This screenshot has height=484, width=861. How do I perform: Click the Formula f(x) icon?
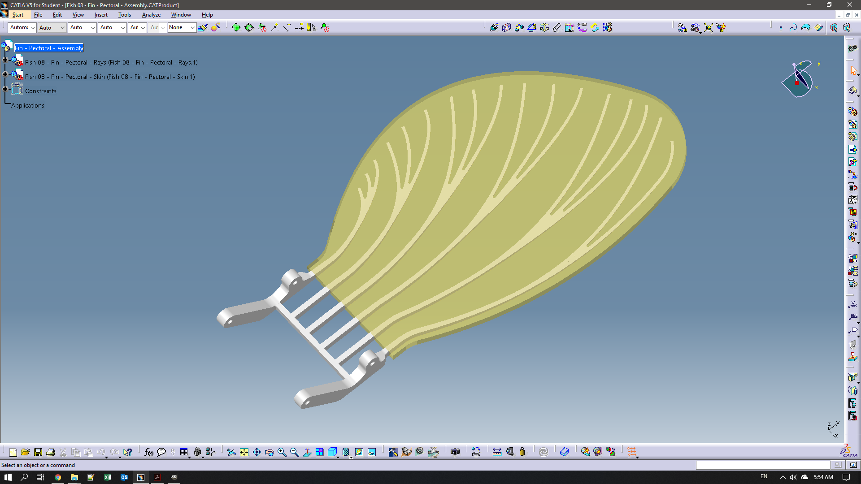pos(148,452)
